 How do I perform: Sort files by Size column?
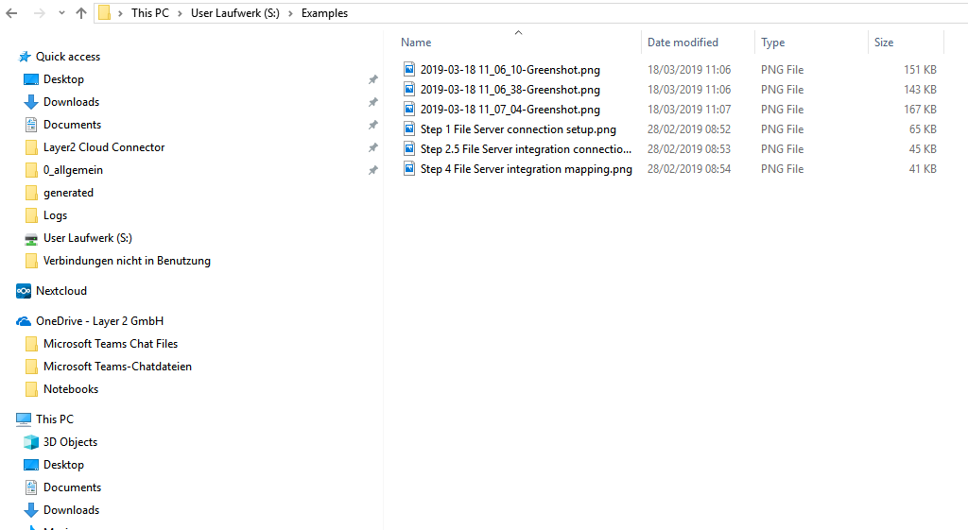(x=884, y=43)
